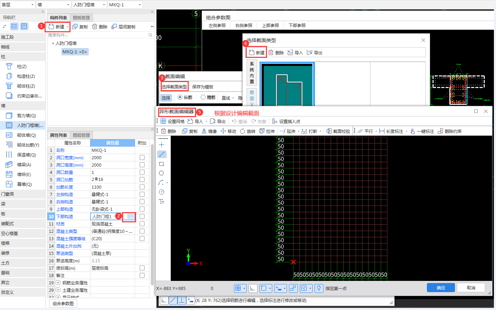Screen dimensions: 496x310
Task: Select the text tool in drawing sidebar
Action: coord(162,202)
